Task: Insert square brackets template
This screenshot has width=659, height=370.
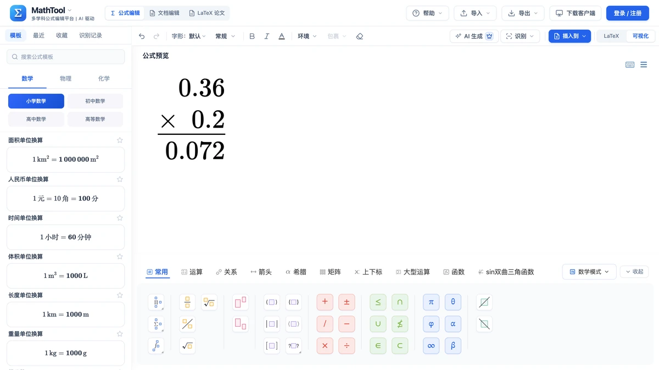Action: [x=272, y=346]
